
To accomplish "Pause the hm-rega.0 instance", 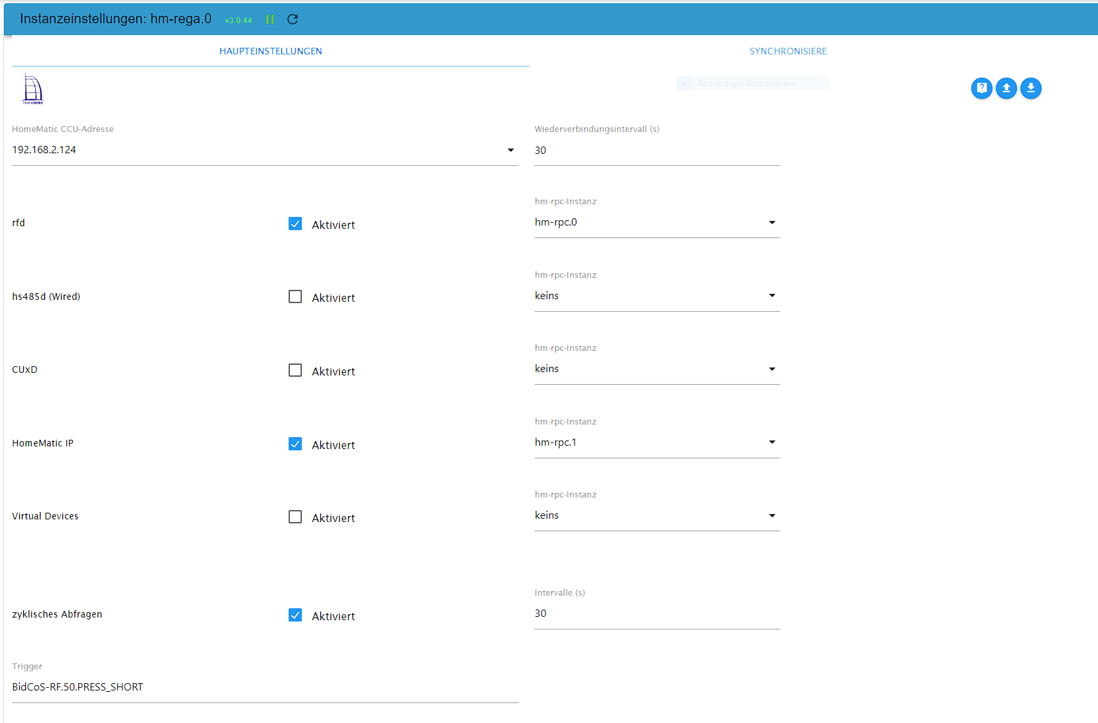I will pos(270,19).
